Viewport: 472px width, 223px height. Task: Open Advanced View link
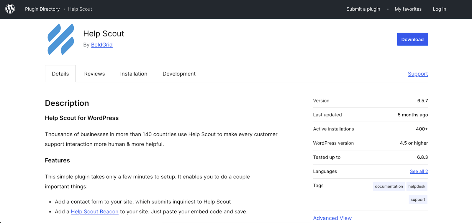pyautogui.click(x=332, y=218)
